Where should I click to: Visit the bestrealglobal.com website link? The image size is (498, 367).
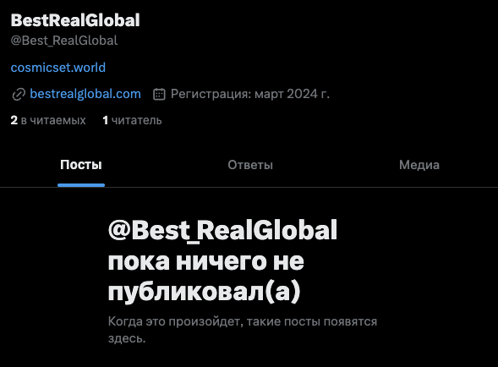pos(85,94)
